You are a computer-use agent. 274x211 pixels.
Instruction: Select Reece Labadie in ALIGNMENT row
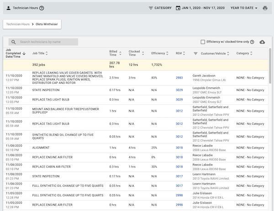[202, 146]
